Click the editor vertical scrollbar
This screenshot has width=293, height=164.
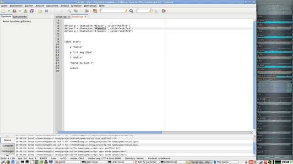(254, 75)
